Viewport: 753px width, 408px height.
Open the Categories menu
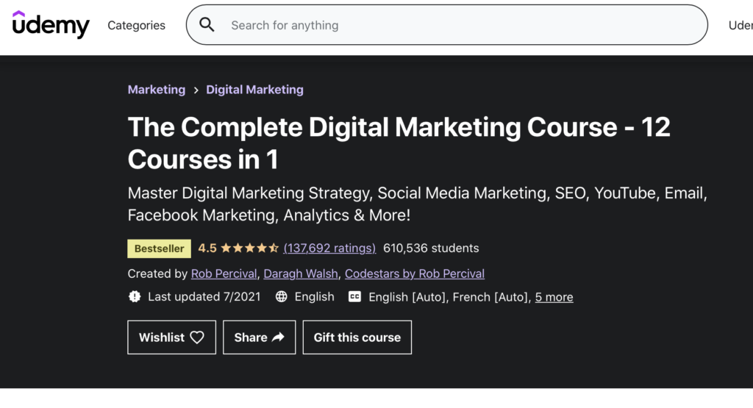tap(136, 26)
